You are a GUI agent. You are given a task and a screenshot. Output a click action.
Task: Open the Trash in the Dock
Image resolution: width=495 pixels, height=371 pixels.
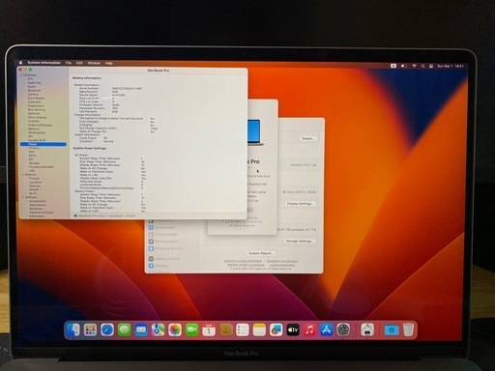click(x=408, y=329)
